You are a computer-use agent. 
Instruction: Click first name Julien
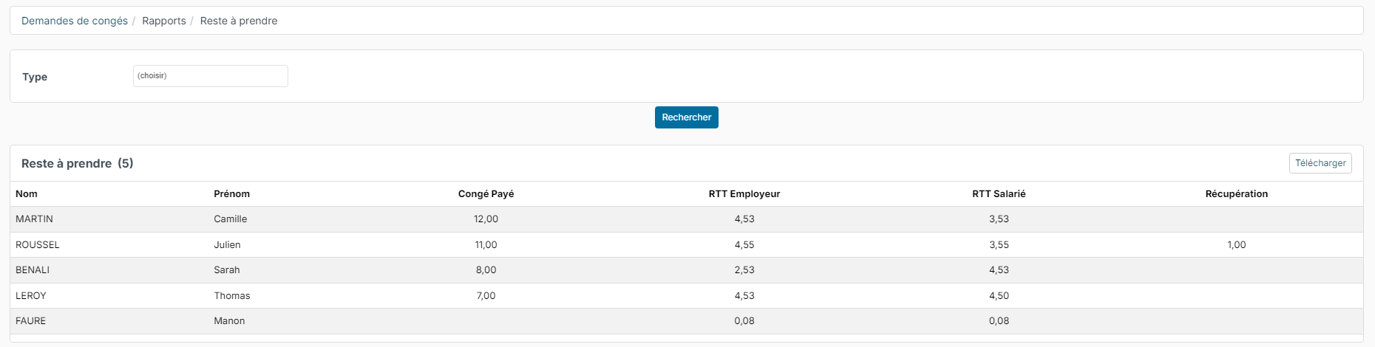point(227,245)
